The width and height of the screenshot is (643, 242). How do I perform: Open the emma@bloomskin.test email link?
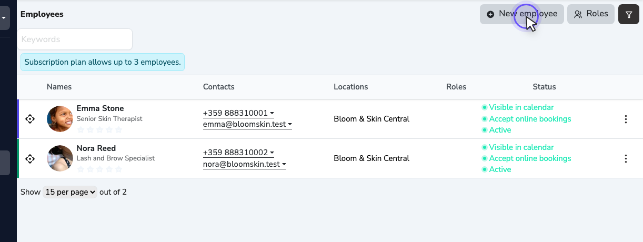coord(244,125)
